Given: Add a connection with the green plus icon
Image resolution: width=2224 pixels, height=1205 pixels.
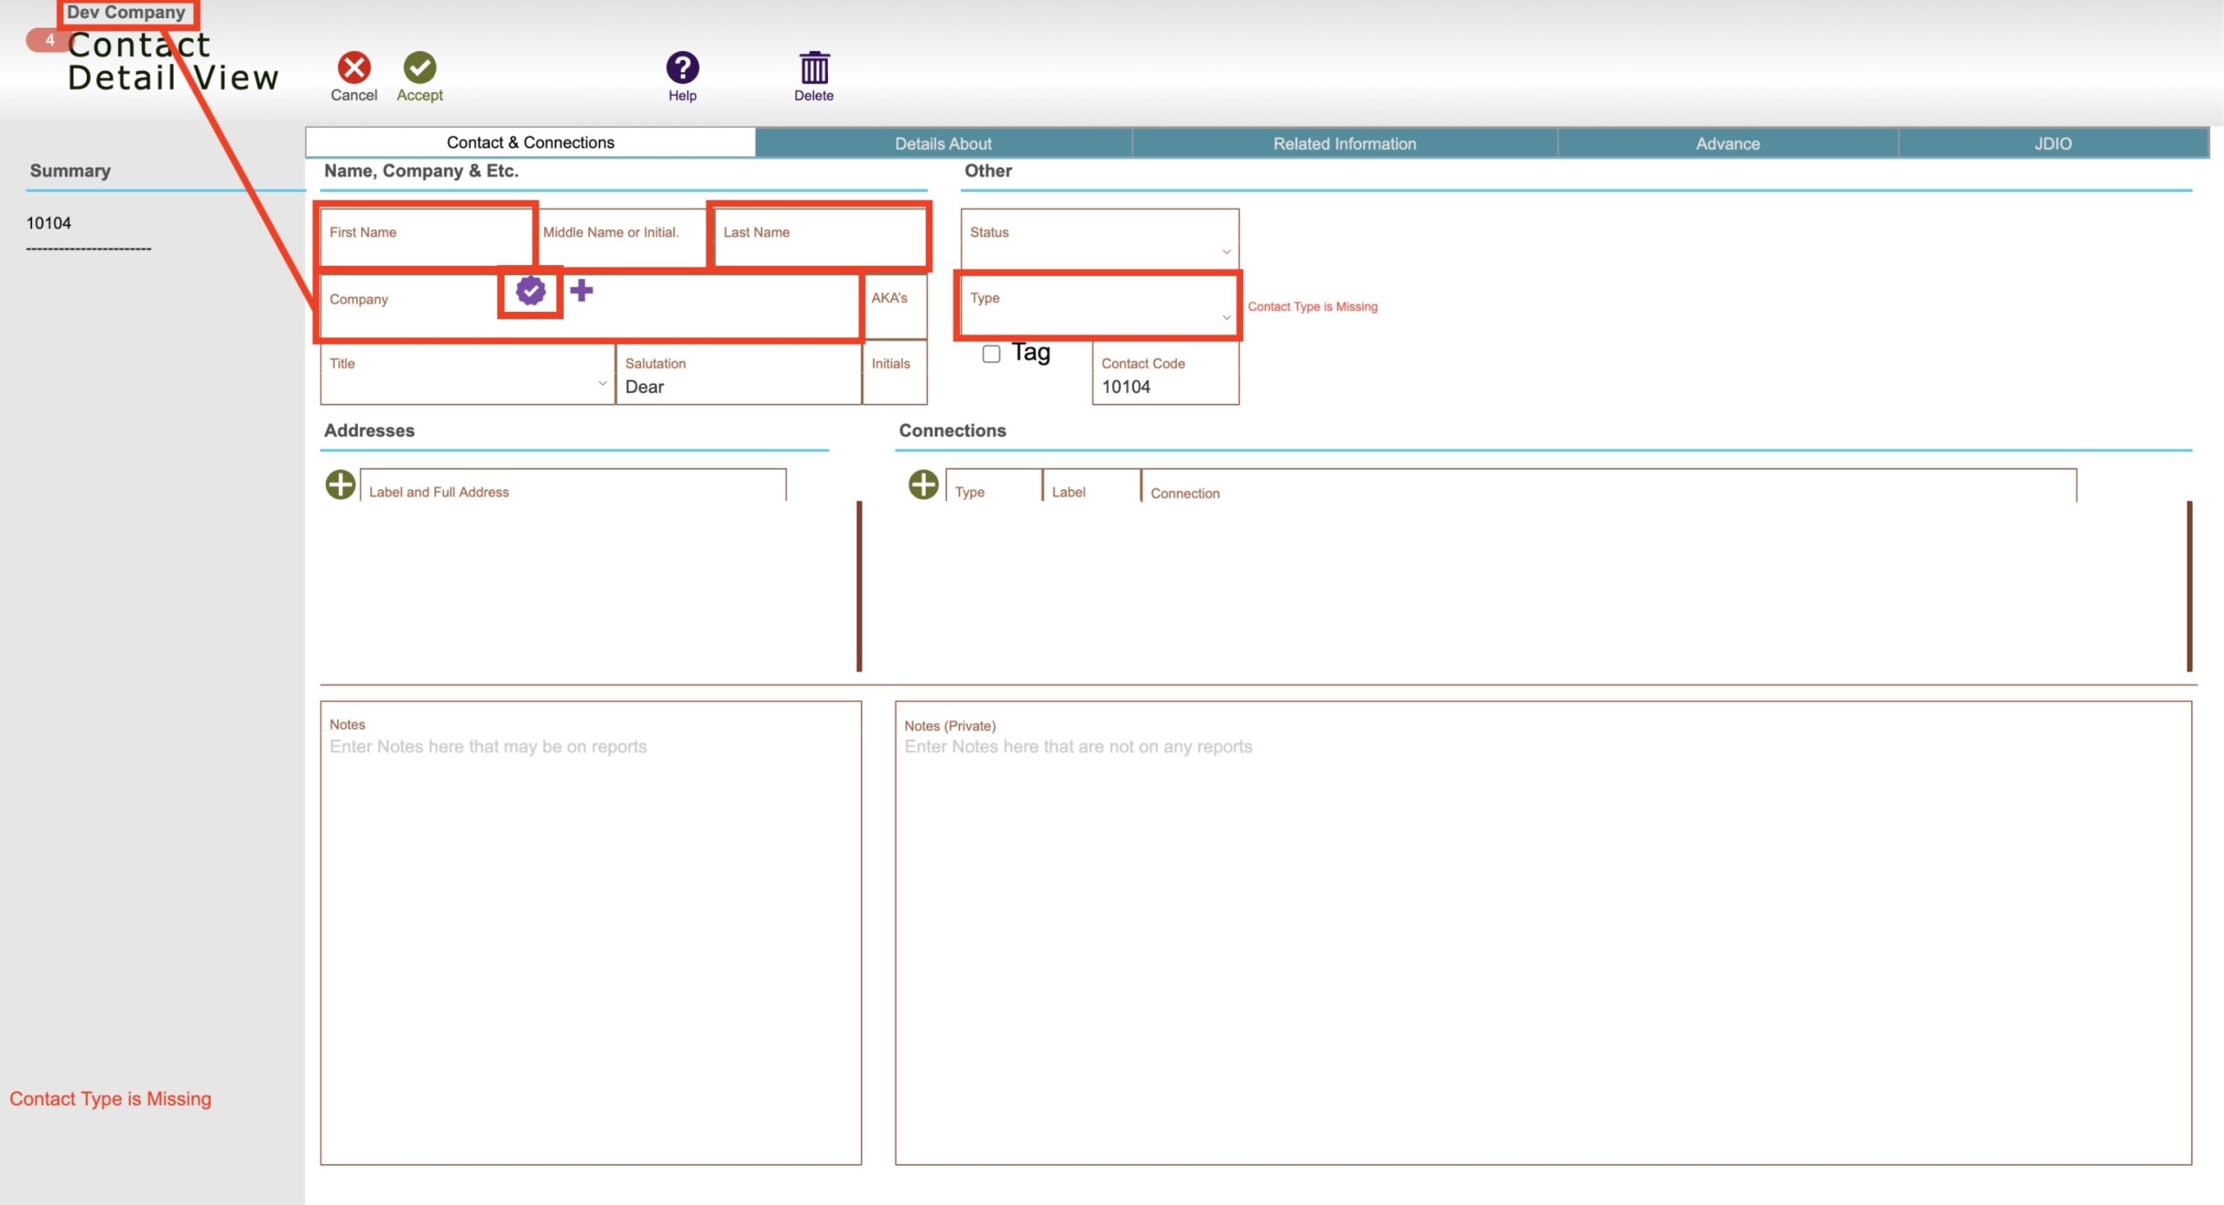Looking at the screenshot, I should (923, 484).
